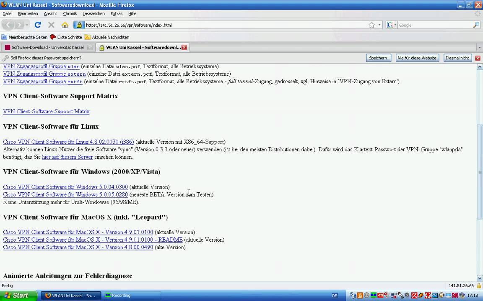Reload the page with the blue refresh icon

[x=38, y=25]
